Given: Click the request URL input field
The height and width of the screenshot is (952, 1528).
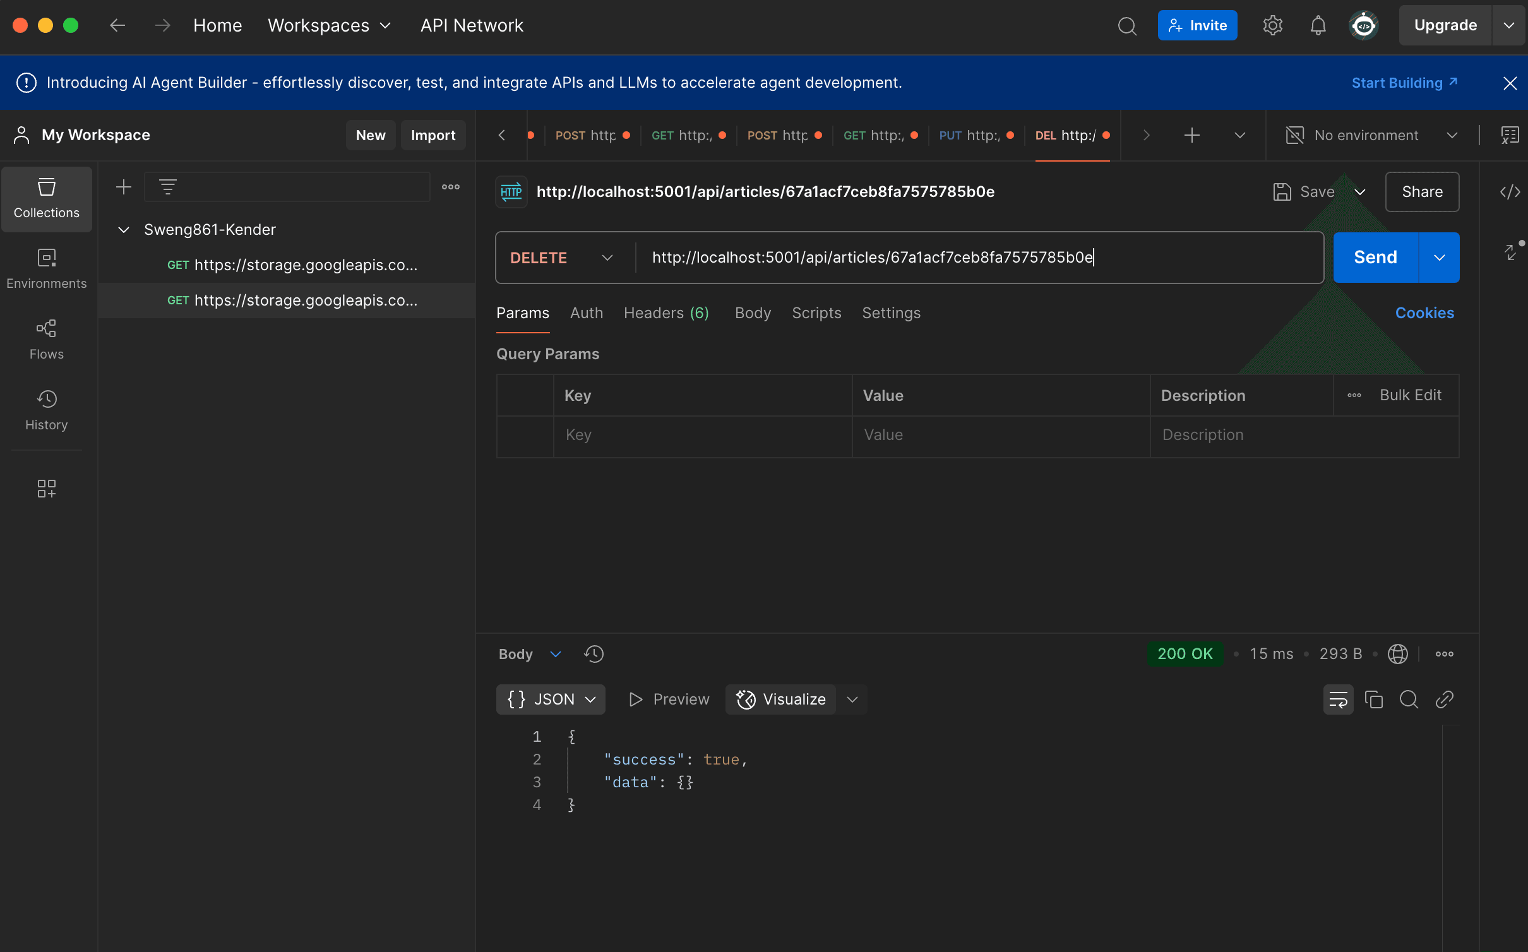Looking at the screenshot, I should pyautogui.click(x=979, y=258).
